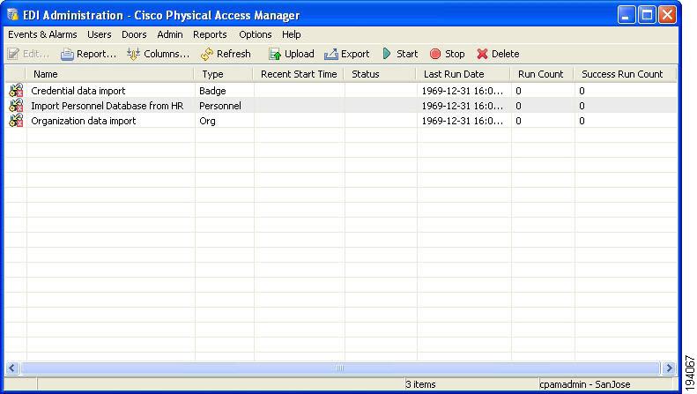Click the Upload icon with green arrow

point(275,54)
